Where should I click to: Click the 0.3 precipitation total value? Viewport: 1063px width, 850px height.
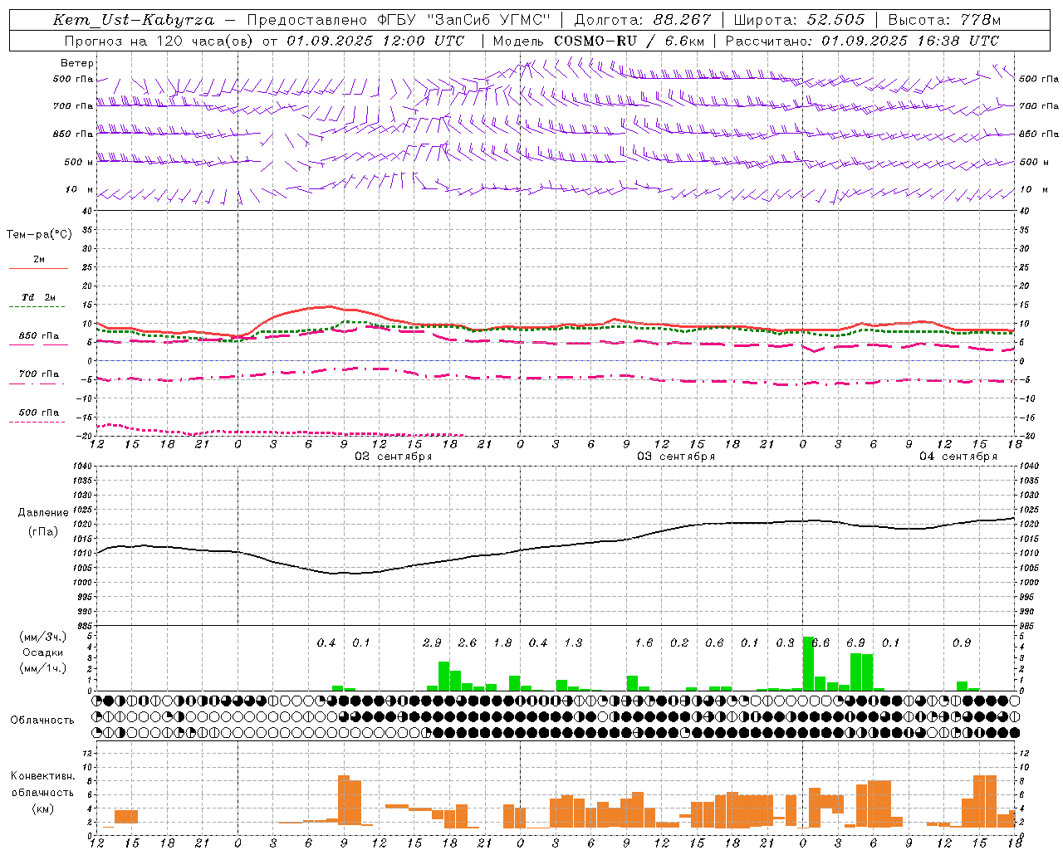785,642
